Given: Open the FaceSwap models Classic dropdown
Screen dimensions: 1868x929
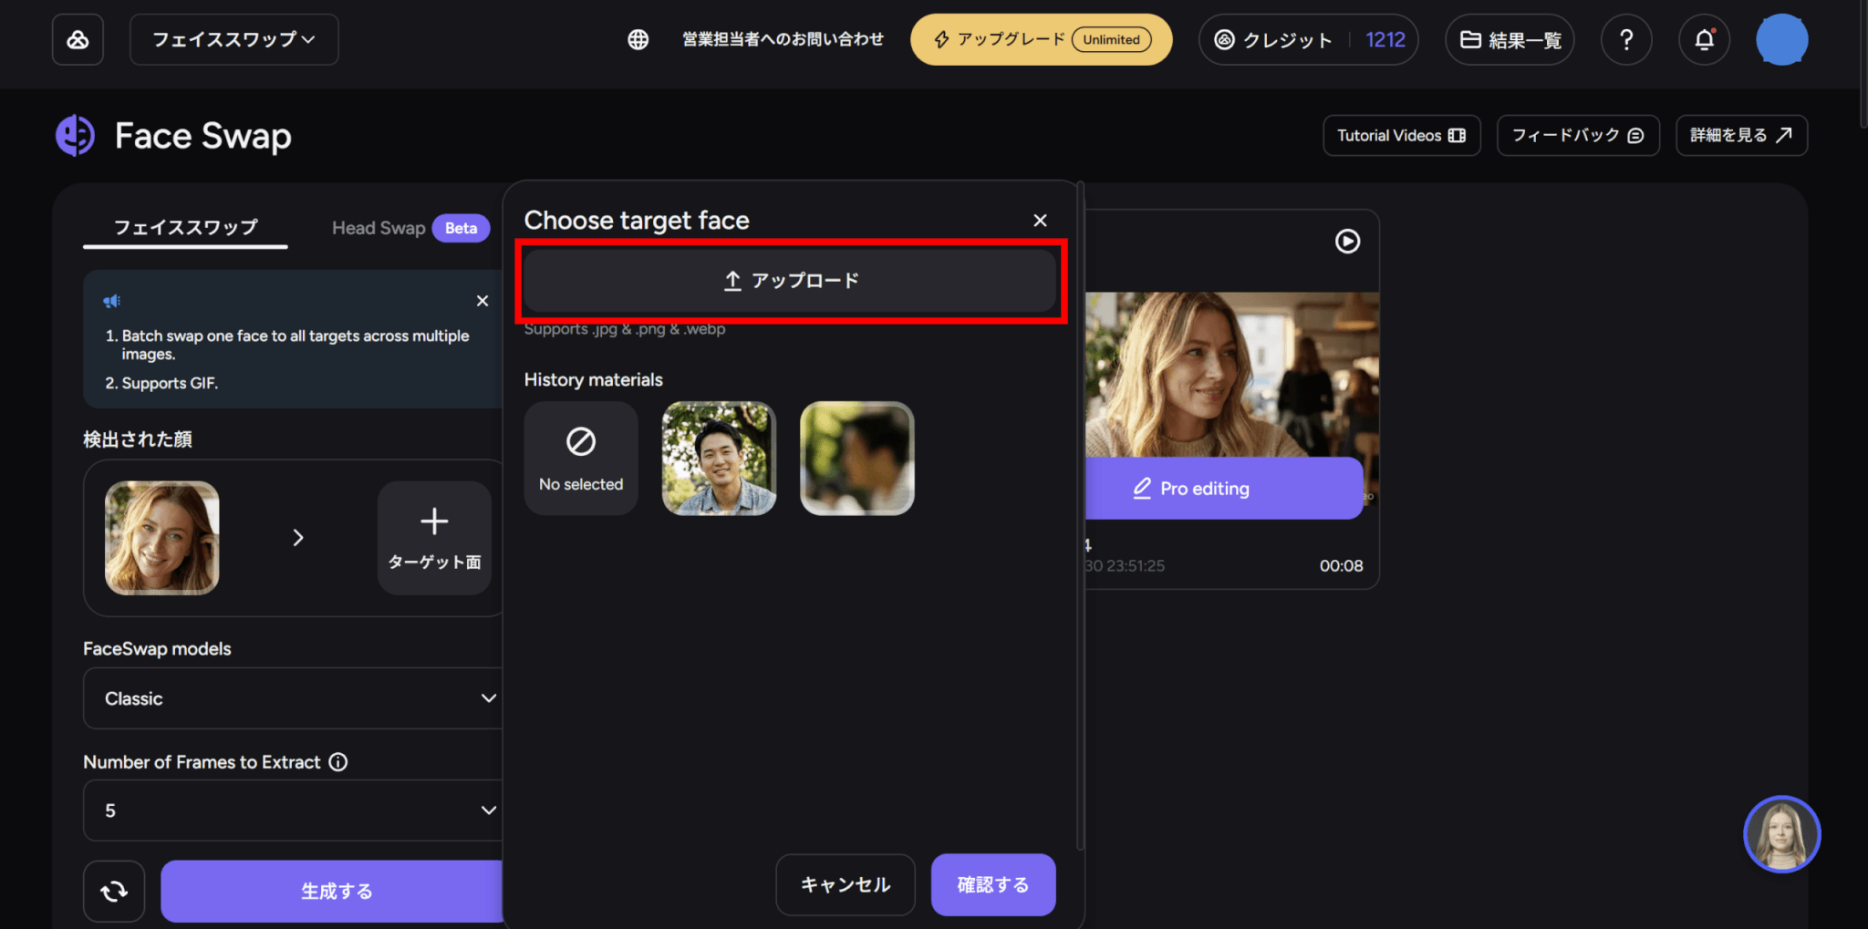Looking at the screenshot, I should [294, 698].
